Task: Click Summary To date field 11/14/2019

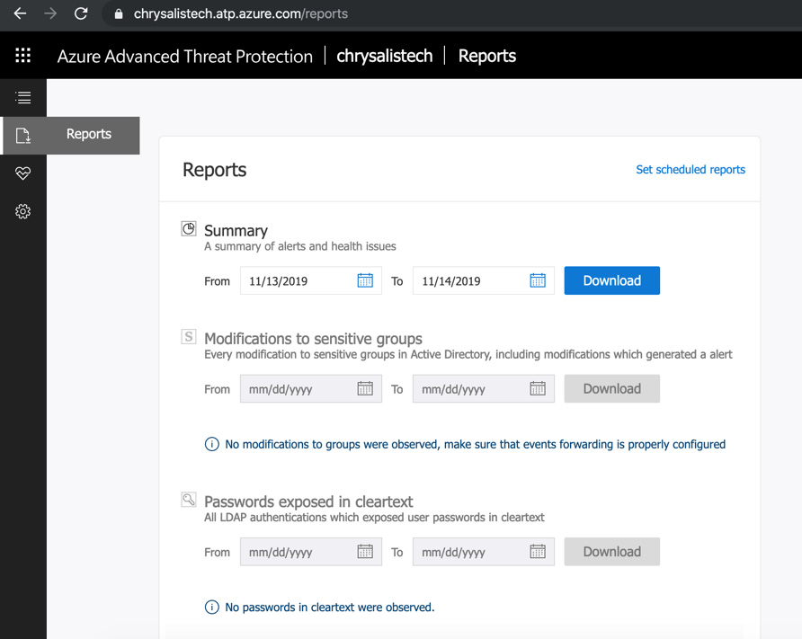Action: (469, 281)
